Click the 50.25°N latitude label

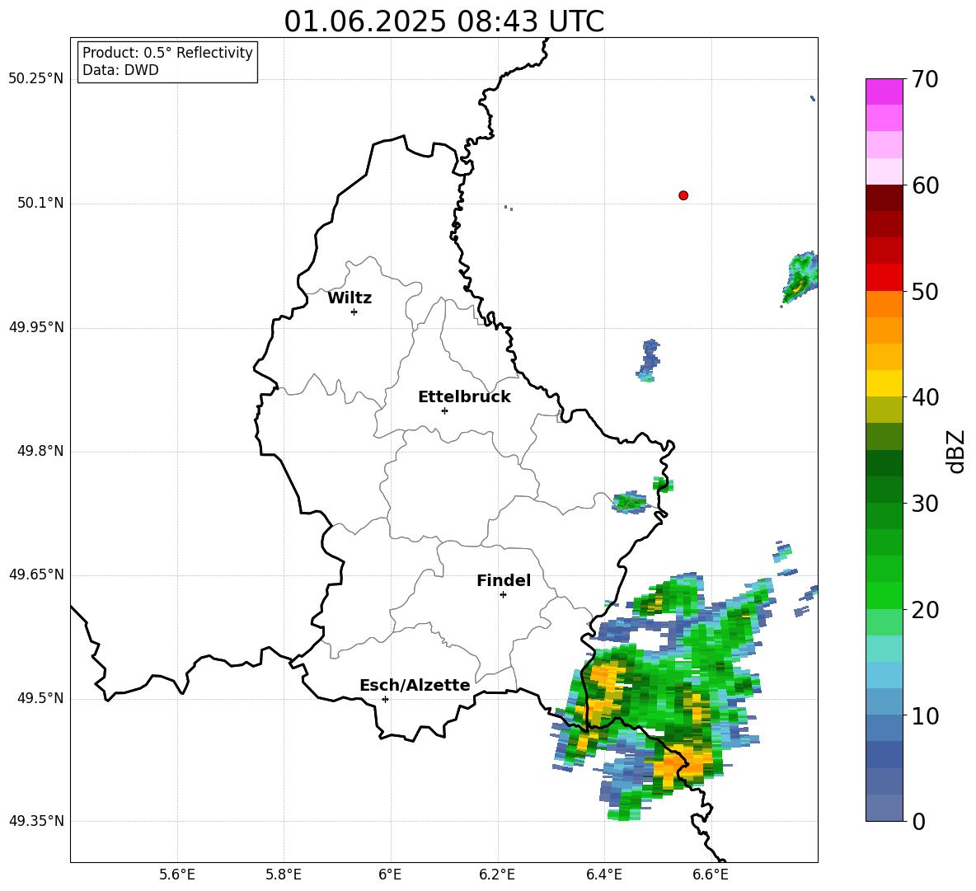pyautogui.click(x=36, y=79)
